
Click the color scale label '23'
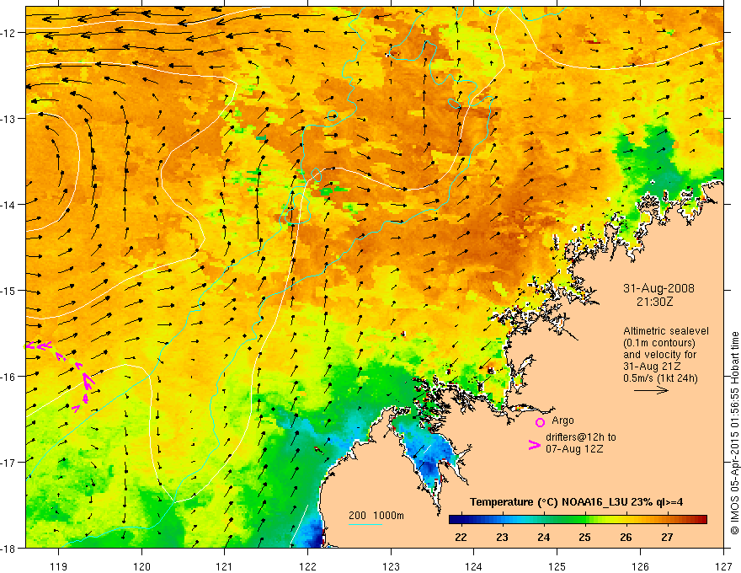[x=502, y=537]
